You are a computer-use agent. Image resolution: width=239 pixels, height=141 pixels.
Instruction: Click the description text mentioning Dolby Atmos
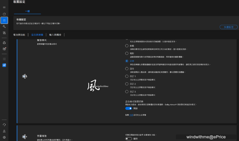click(161, 105)
